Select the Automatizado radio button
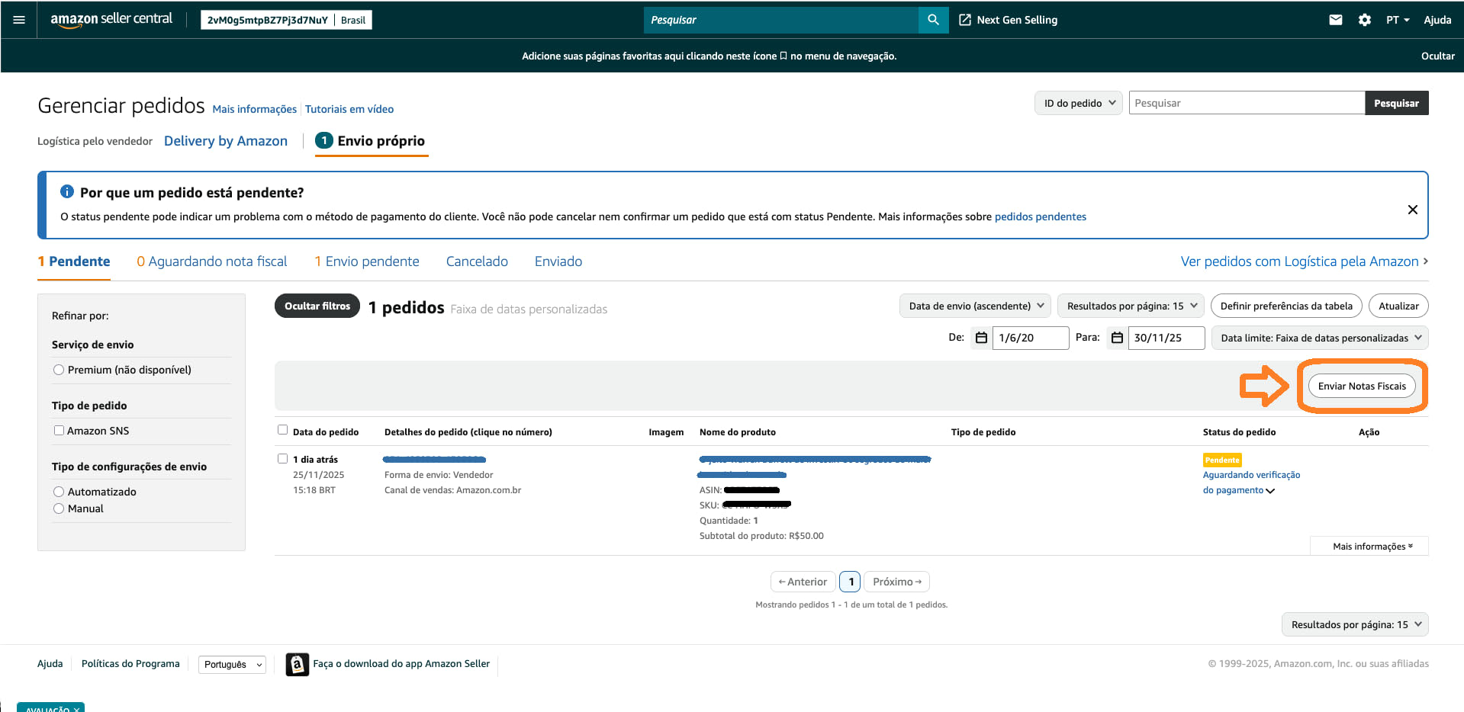Image resolution: width=1464 pixels, height=712 pixels. tap(59, 492)
